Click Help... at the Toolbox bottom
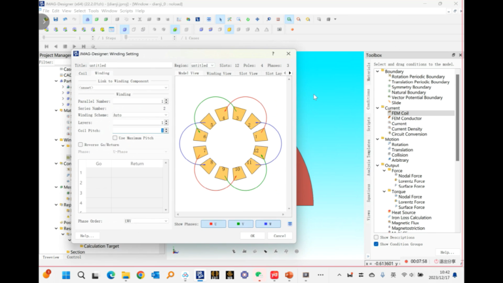Image resolution: width=503 pixels, height=283 pixels. tap(447, 252)
